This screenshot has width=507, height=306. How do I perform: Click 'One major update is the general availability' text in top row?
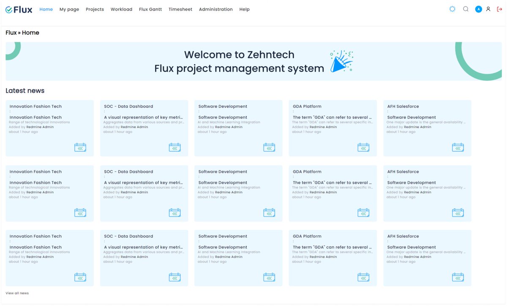(426, 122)
